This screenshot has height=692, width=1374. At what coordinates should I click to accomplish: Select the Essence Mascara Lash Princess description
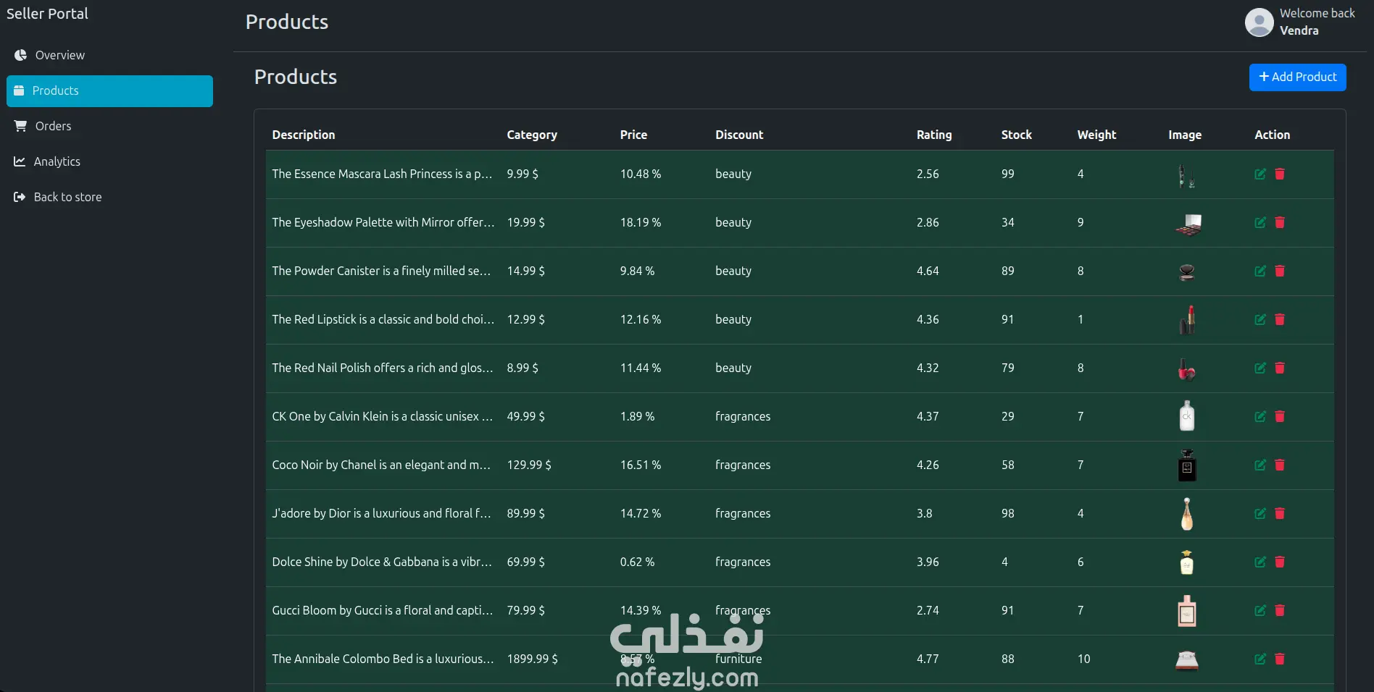pos(382,174)
